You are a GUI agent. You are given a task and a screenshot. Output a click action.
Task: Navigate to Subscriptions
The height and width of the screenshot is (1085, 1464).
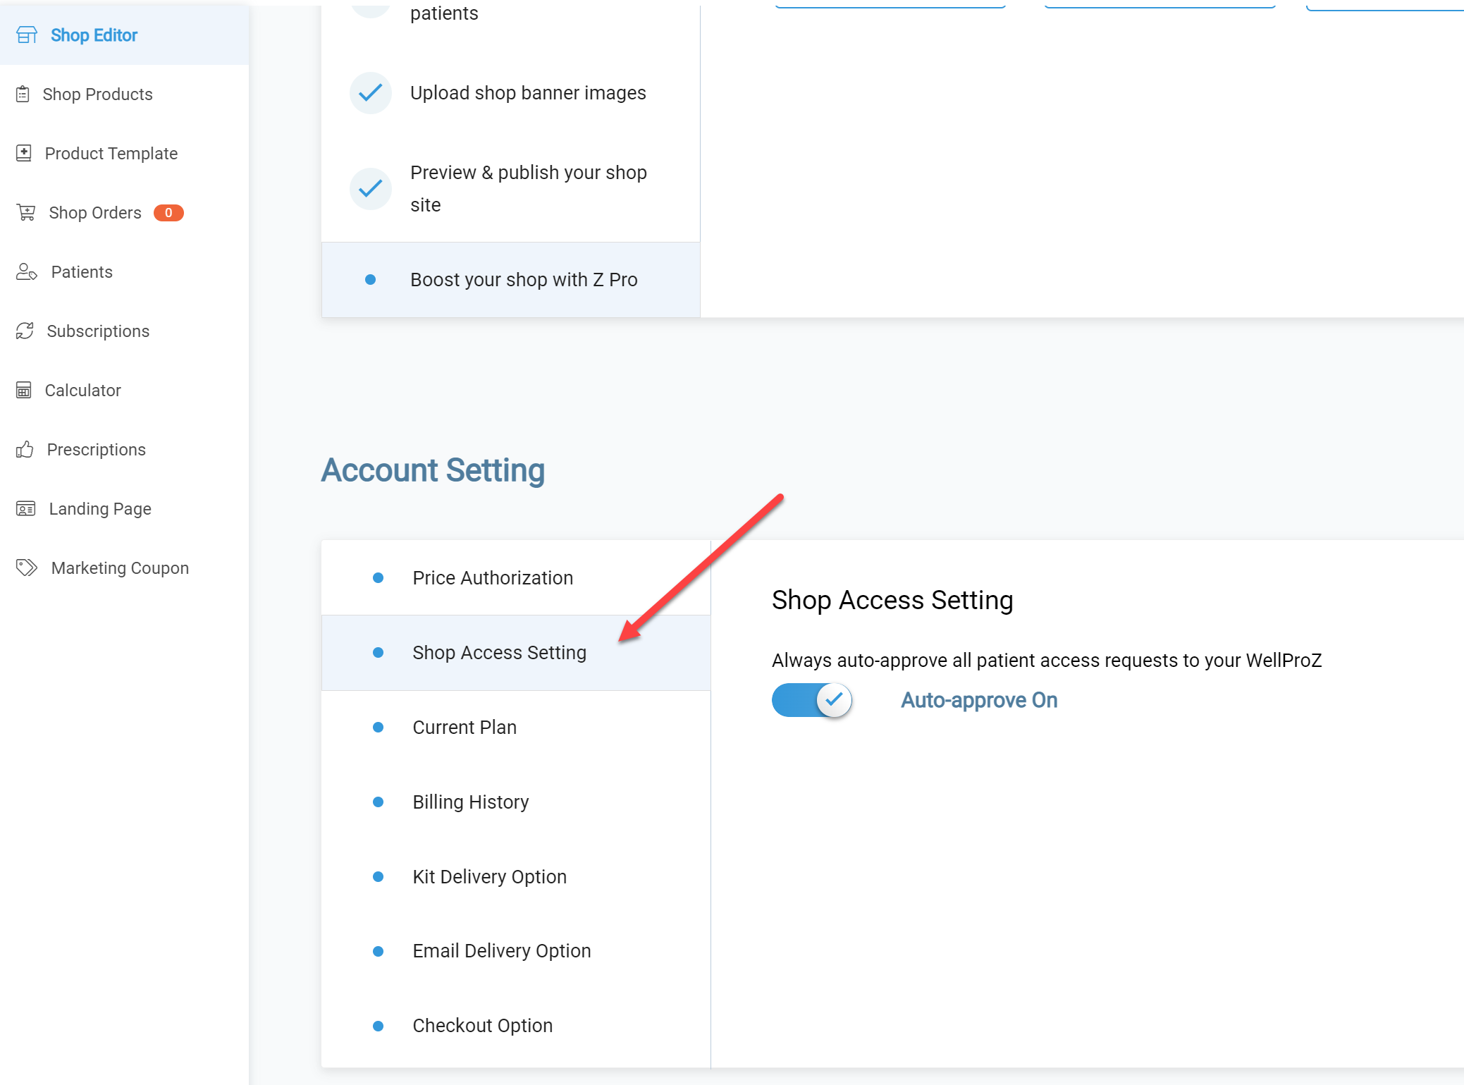pos(124,331)
